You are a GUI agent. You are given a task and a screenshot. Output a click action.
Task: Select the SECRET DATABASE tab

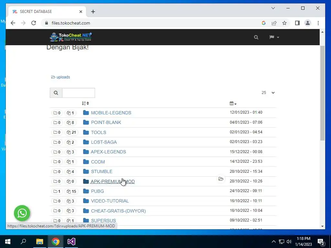(47, 11)
